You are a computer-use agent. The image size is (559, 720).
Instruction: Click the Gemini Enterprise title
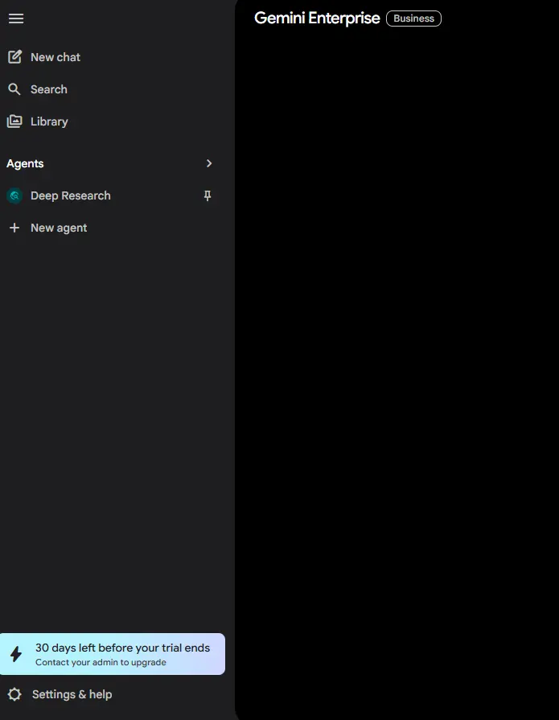tap(317, 19)
